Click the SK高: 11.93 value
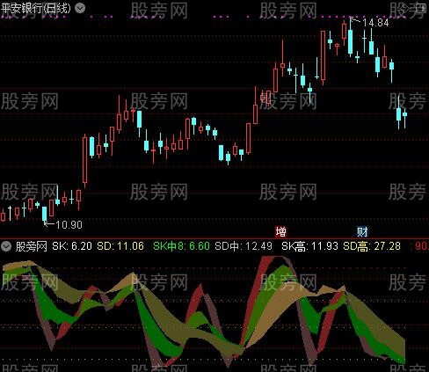This screenshot has width=429, height=372. point(309,246)
